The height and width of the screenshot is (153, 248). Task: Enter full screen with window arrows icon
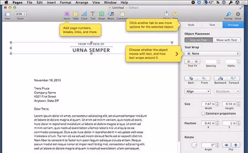click(241, 8)
